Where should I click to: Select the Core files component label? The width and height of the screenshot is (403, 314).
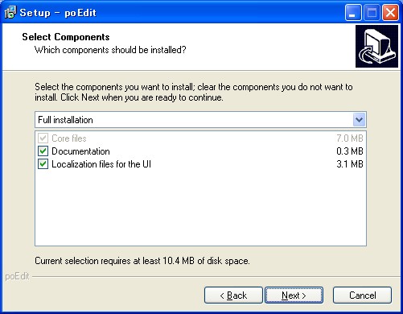[x=69, y=138]
